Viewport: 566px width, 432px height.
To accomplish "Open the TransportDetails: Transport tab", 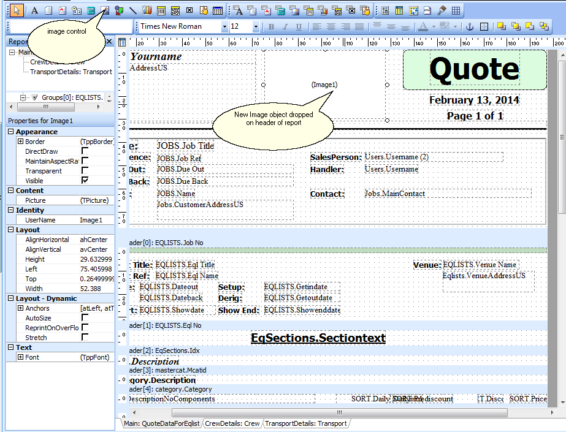I will click(306, 423).
